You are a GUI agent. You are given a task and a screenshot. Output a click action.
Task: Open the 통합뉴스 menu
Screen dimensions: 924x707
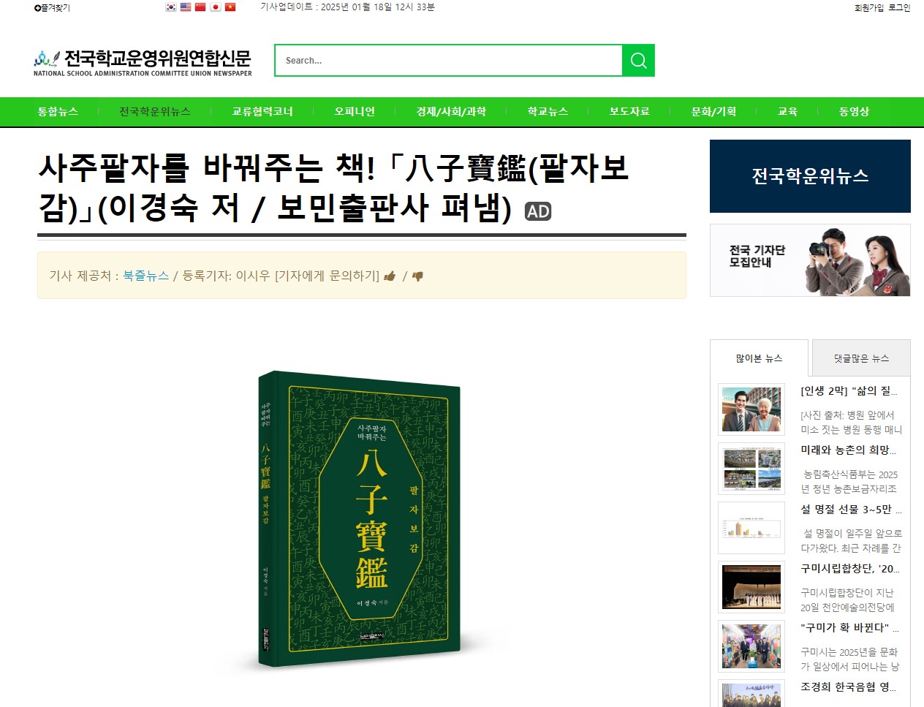click(x=58, y=111)
